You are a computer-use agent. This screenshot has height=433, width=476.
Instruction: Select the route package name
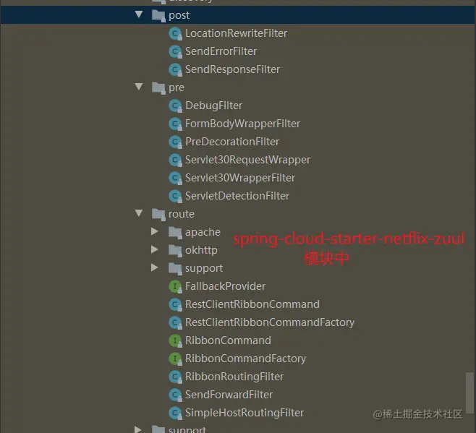click(x=182, y=214)
